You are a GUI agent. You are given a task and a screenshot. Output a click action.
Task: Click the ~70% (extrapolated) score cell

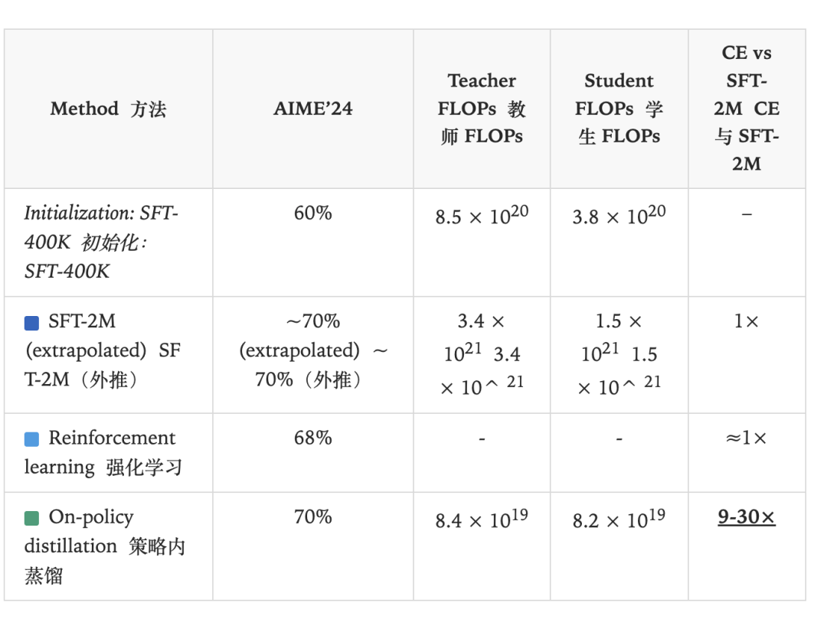312,350
